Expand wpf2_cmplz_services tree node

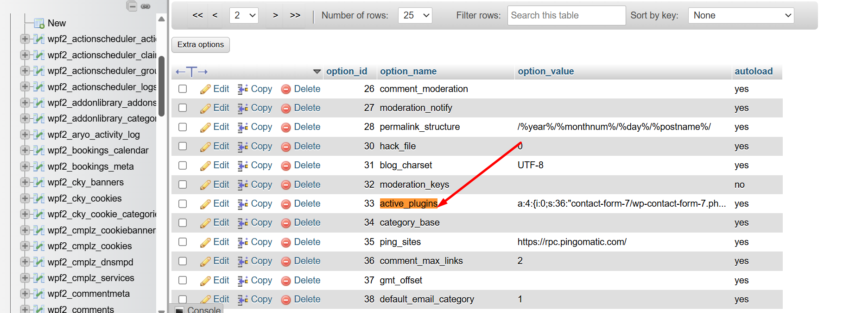point(25,278)
